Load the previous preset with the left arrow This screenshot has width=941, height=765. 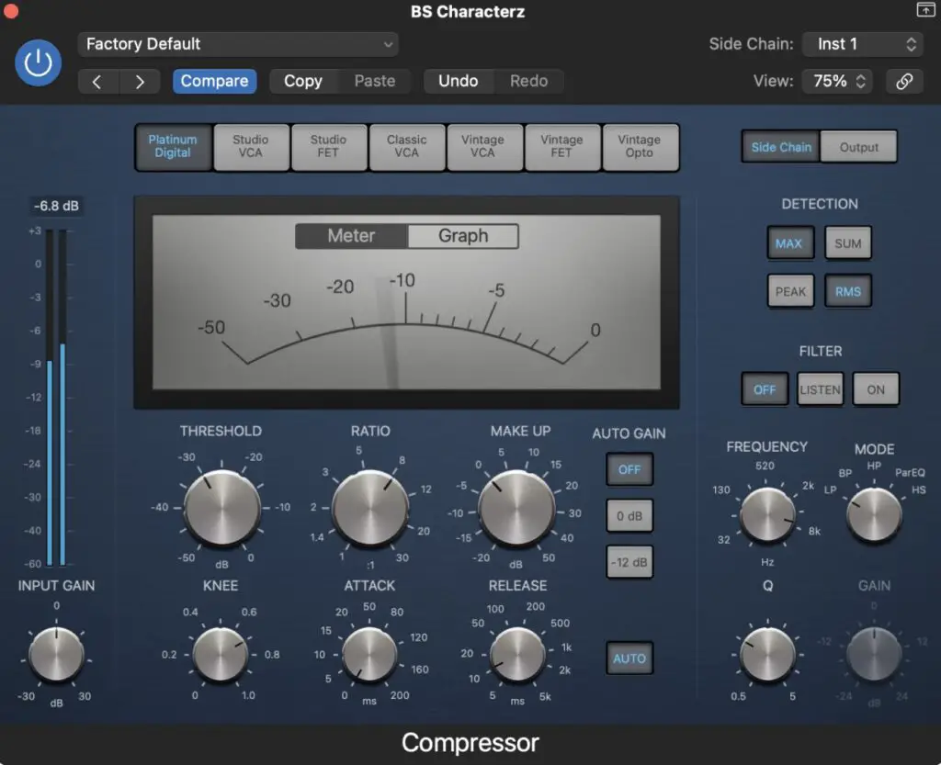[x=97, y=81]
